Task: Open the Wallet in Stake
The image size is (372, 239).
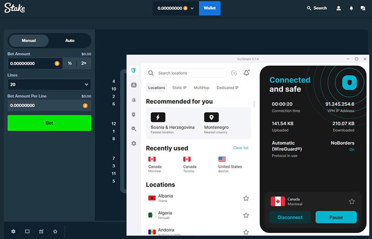Action: click(210, 8)
